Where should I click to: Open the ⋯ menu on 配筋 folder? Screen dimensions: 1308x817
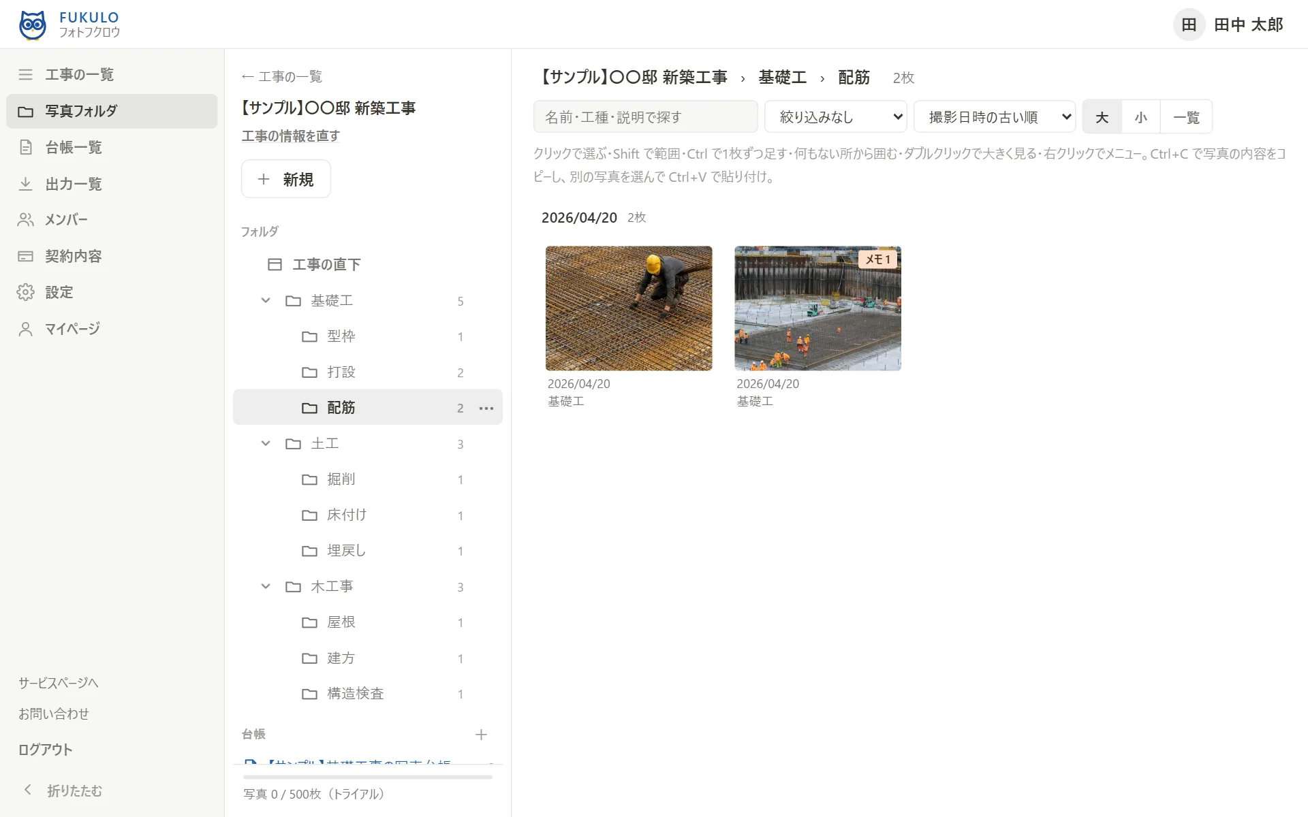486,408
